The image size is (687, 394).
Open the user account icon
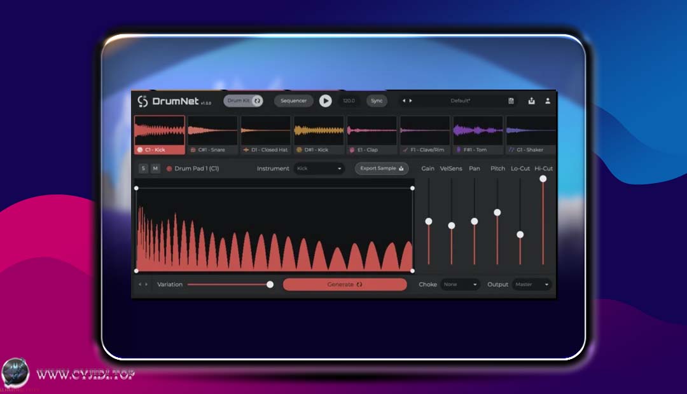(548, 100)
